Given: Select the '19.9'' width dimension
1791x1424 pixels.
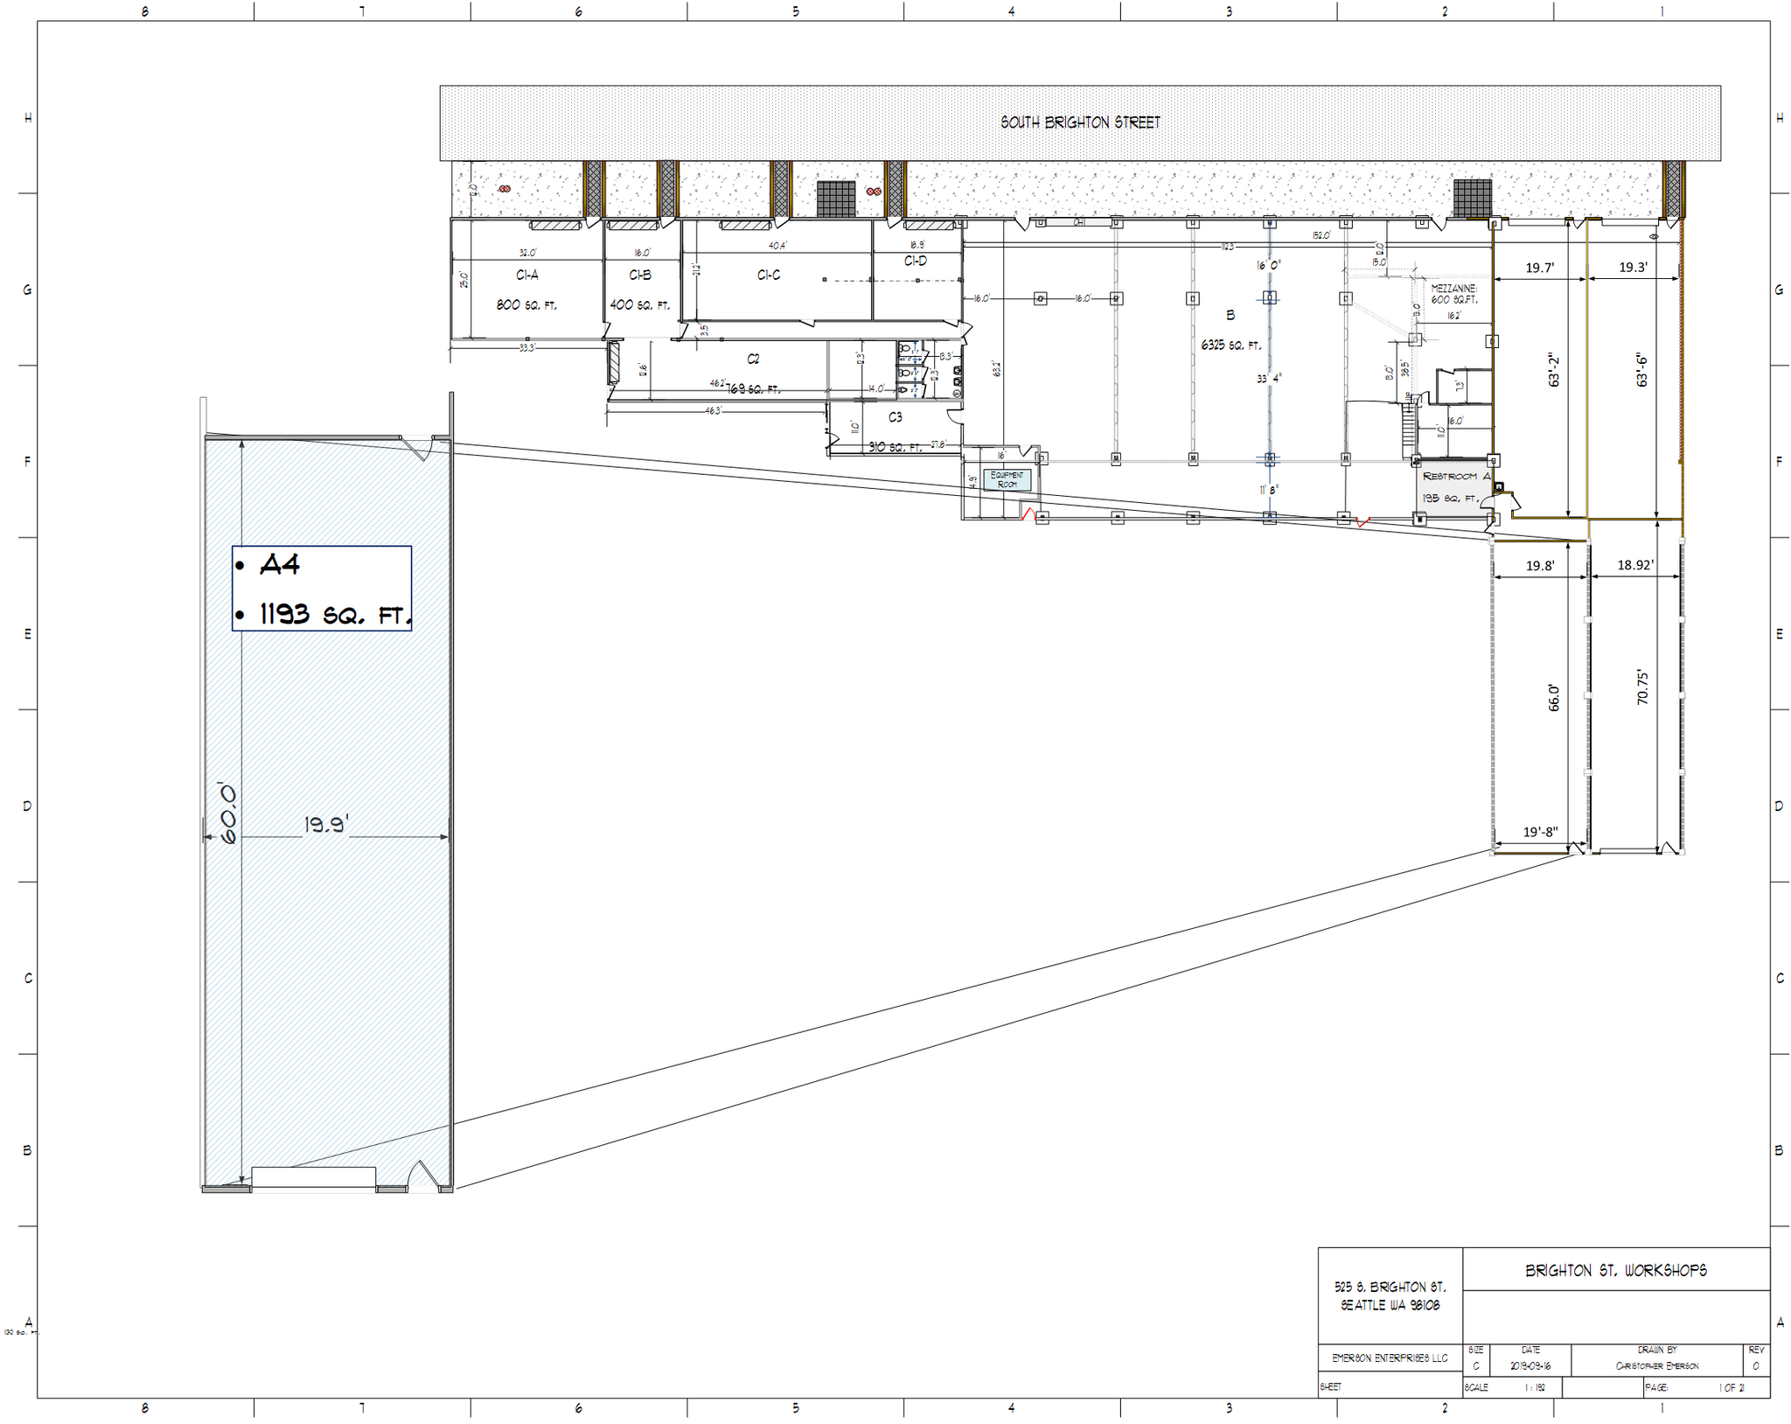Looking at the screenshot, I should point(326,825).
